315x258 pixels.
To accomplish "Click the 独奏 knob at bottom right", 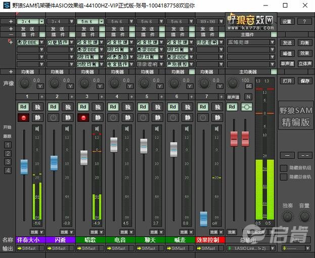I will (288, 217).
